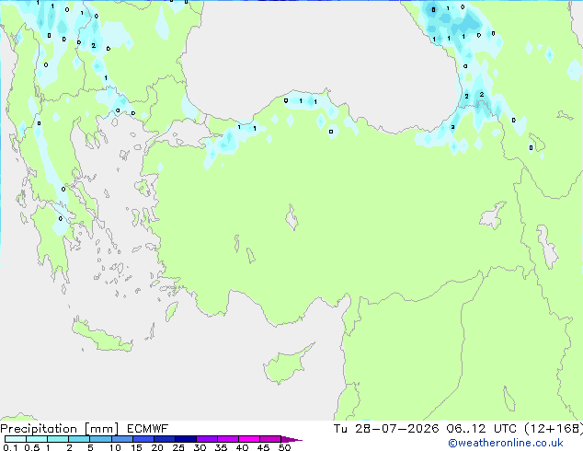Click the legend value "15"
The width and height of the screenshot is (583, 451).
pyautogui.click(x=136, y=447)
